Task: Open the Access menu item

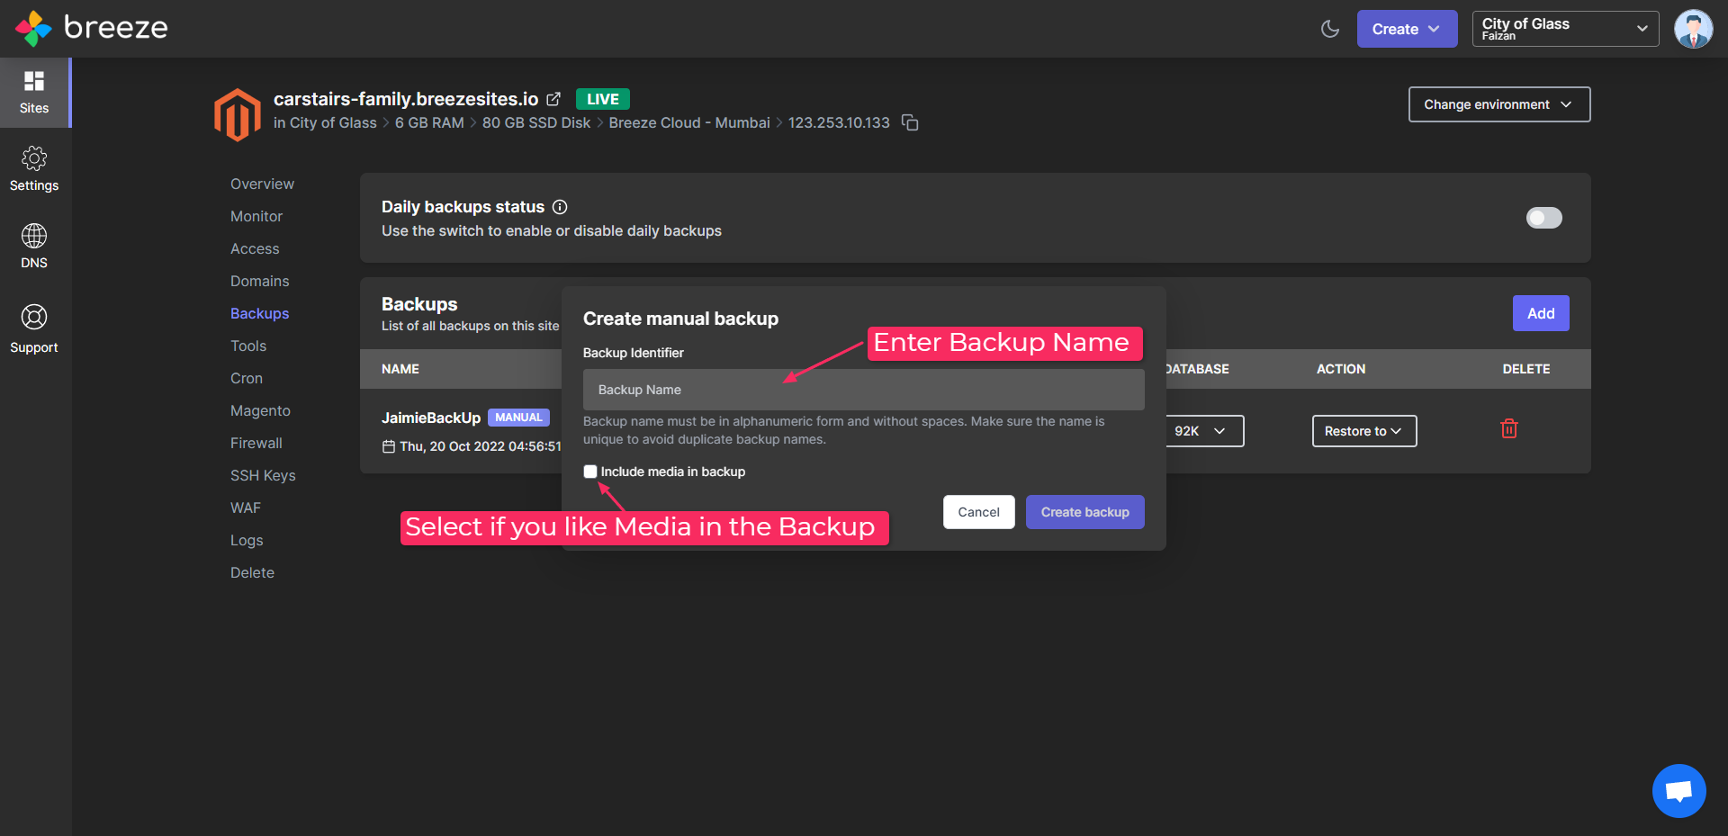Action: point(255,248)
